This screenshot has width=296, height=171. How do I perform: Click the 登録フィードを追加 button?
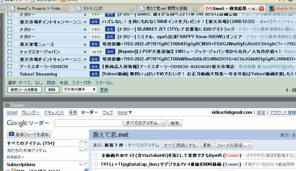[29, 134]
